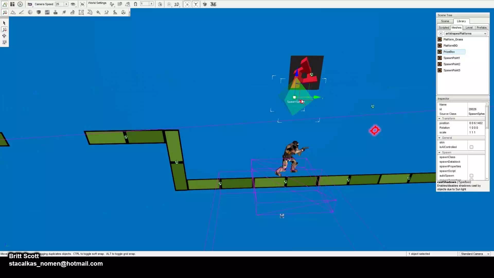This screenshot has width=494, height=278.
Task: Switch to the Scene tab
Action: pyautogui.click(x=445, y=21)
